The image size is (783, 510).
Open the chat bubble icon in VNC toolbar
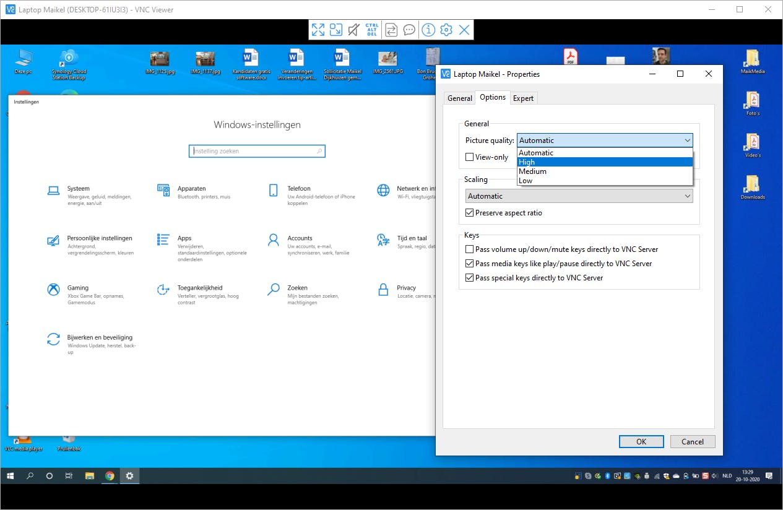(409, 30)
